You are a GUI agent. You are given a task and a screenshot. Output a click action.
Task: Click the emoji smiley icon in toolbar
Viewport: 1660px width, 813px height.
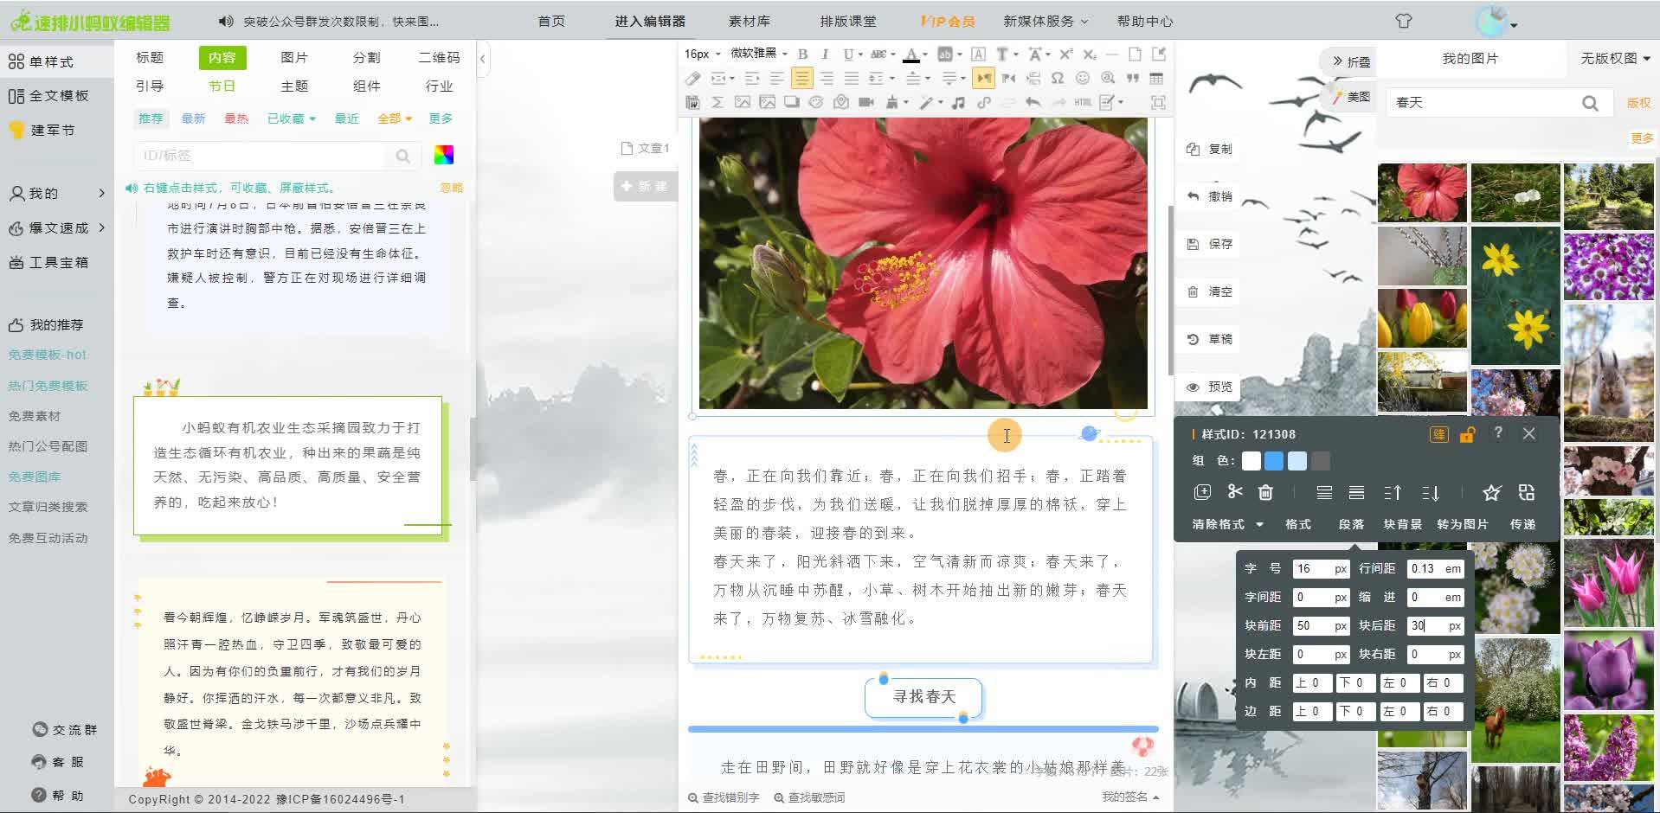1082,79
